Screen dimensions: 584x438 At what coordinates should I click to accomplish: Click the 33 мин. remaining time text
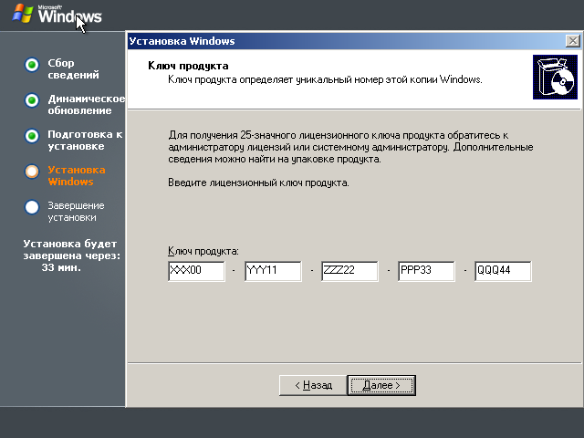pyautogui.click(x=61, y=267)
